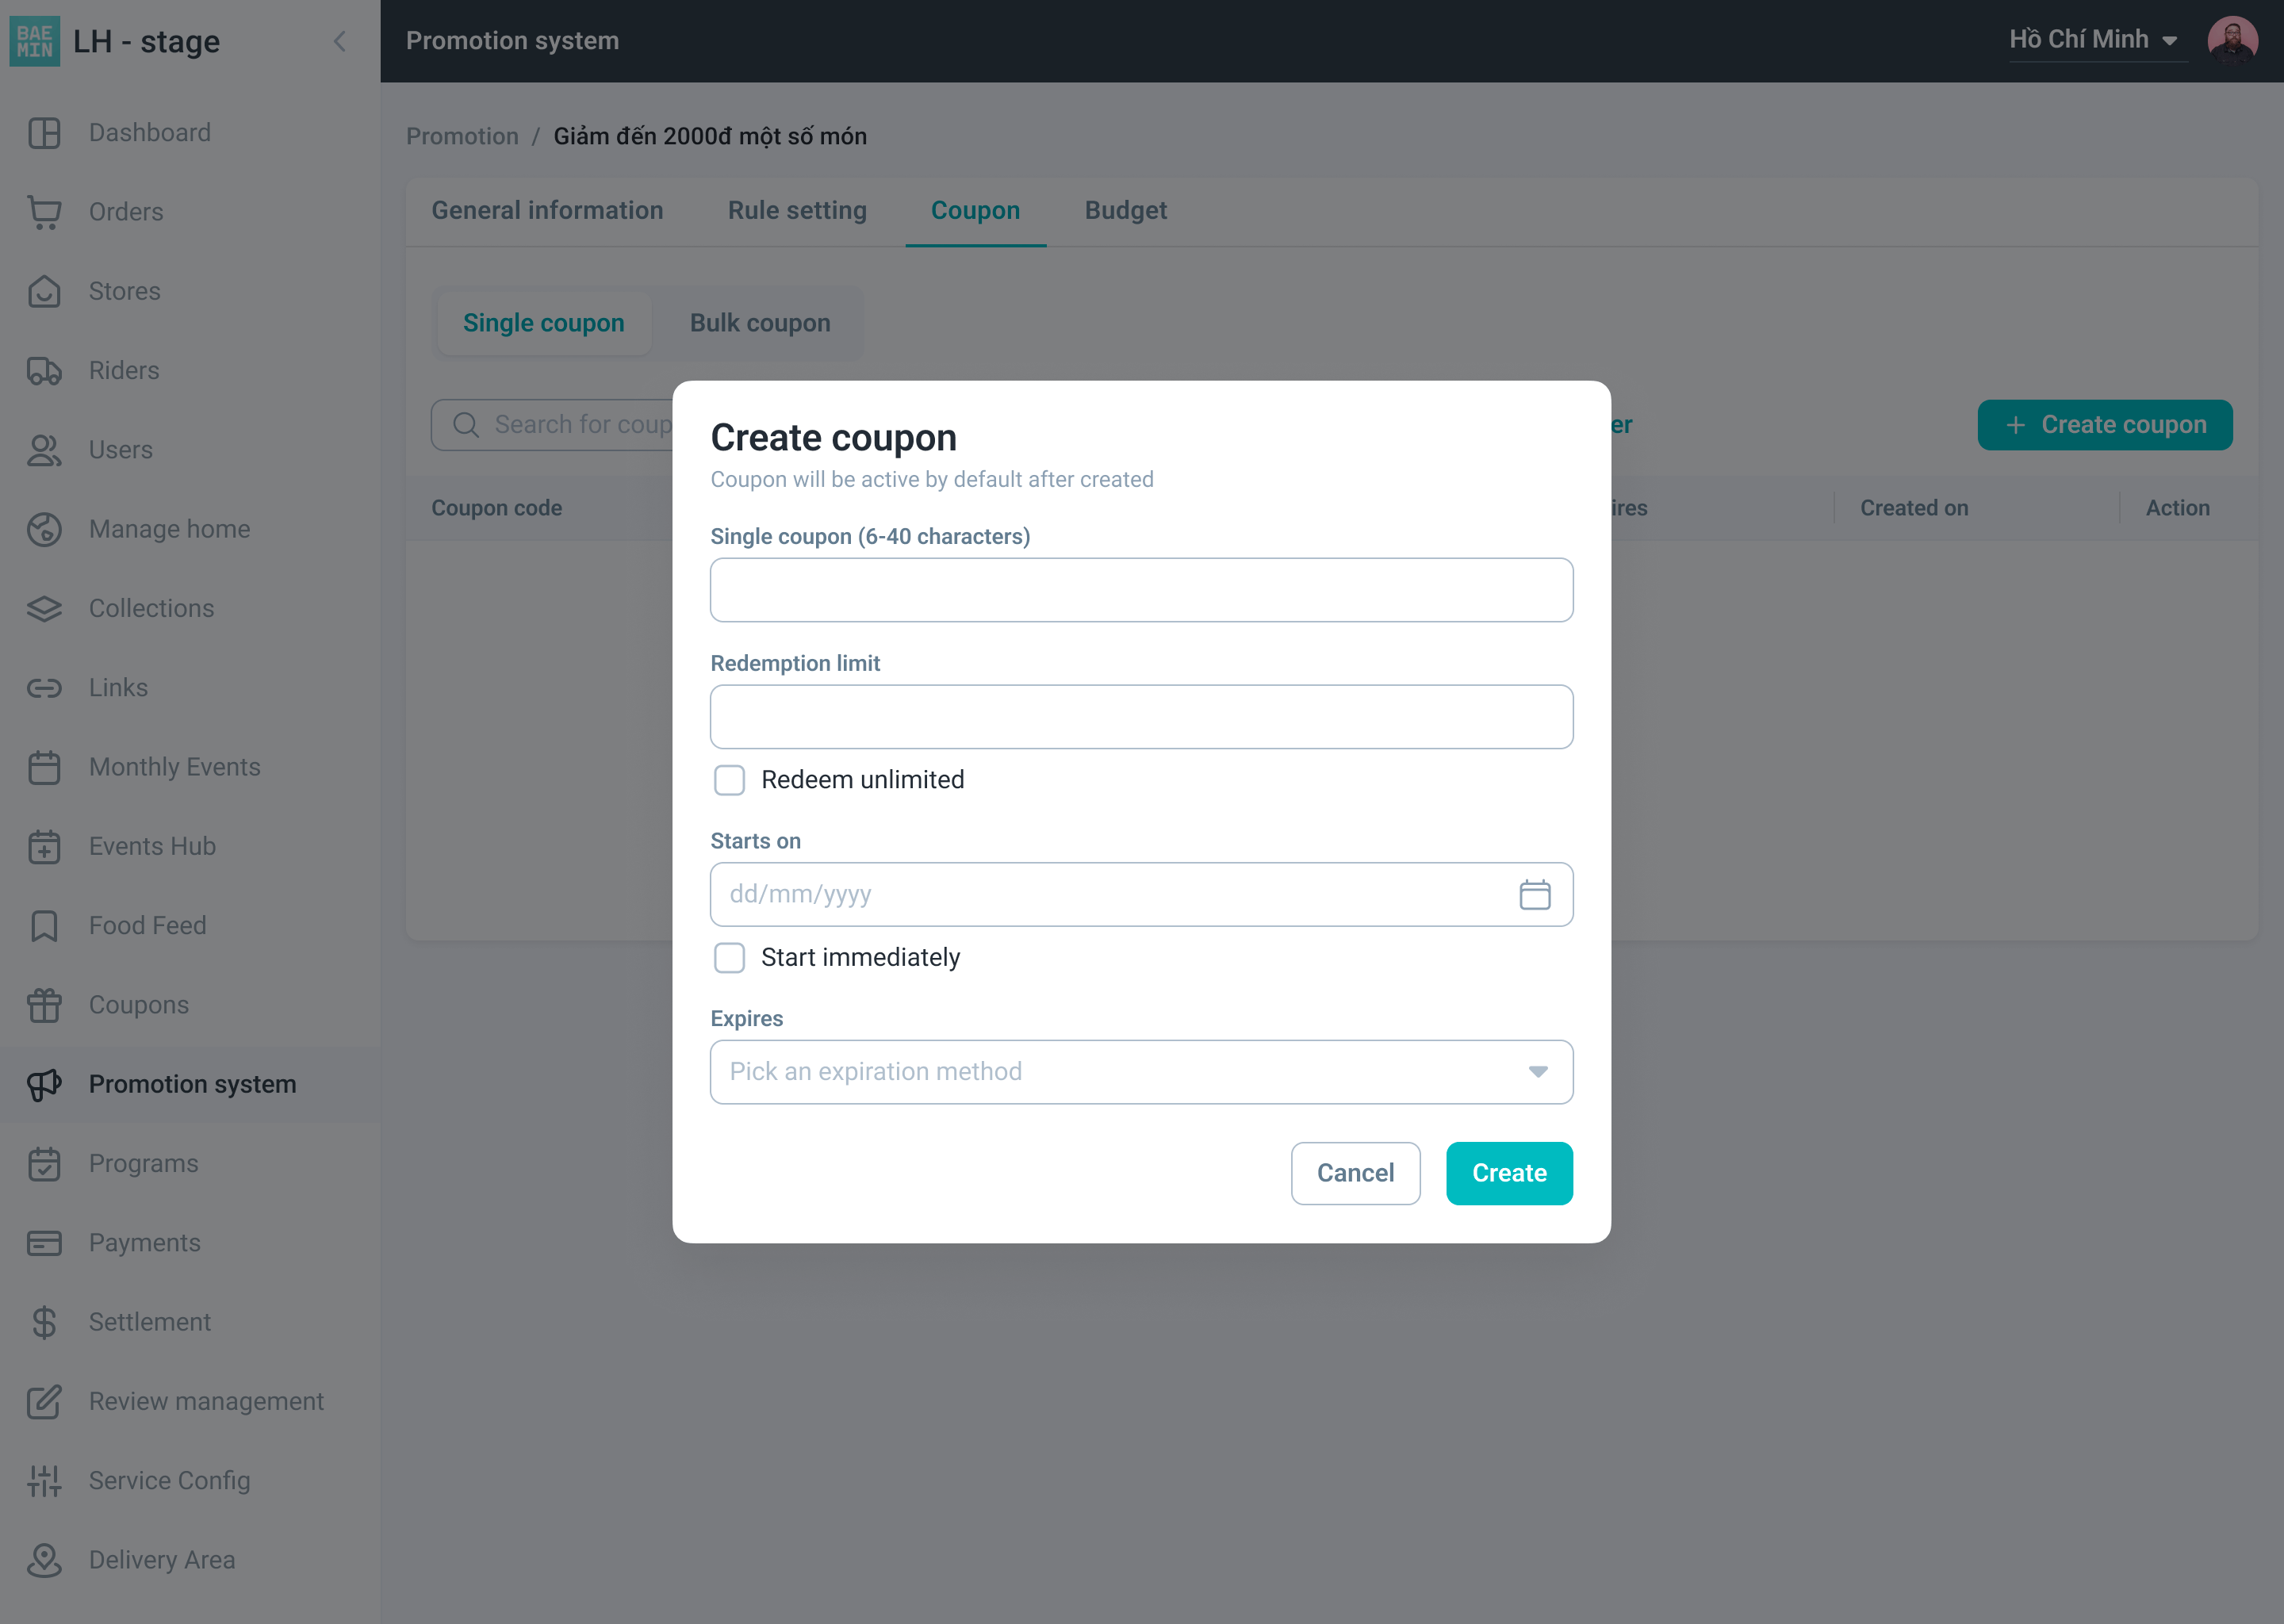Click the Settlement icon in sidebar
The image size is (2284, 1624).
(48, 1322)
